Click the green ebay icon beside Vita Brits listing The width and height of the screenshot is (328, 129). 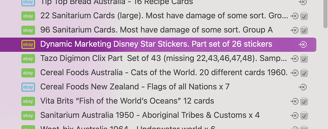[x=28, y=101]
